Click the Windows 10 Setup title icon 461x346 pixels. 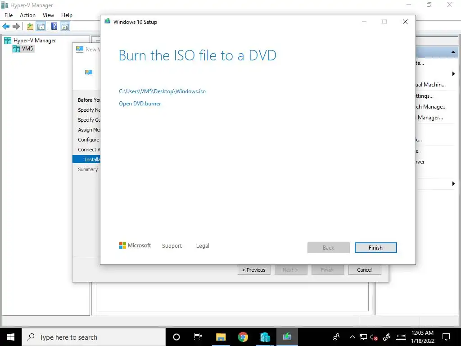coord(108,22)
